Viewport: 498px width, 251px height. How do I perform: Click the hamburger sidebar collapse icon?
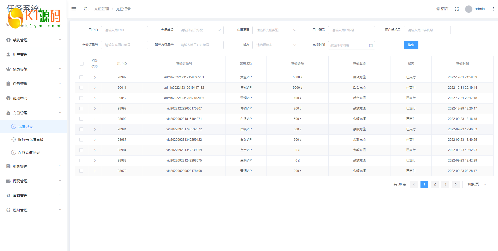74,9
